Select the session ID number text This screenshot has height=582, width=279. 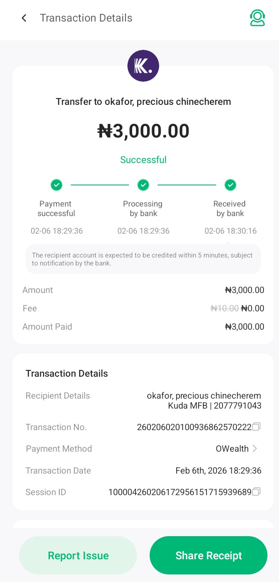[180, 492]
